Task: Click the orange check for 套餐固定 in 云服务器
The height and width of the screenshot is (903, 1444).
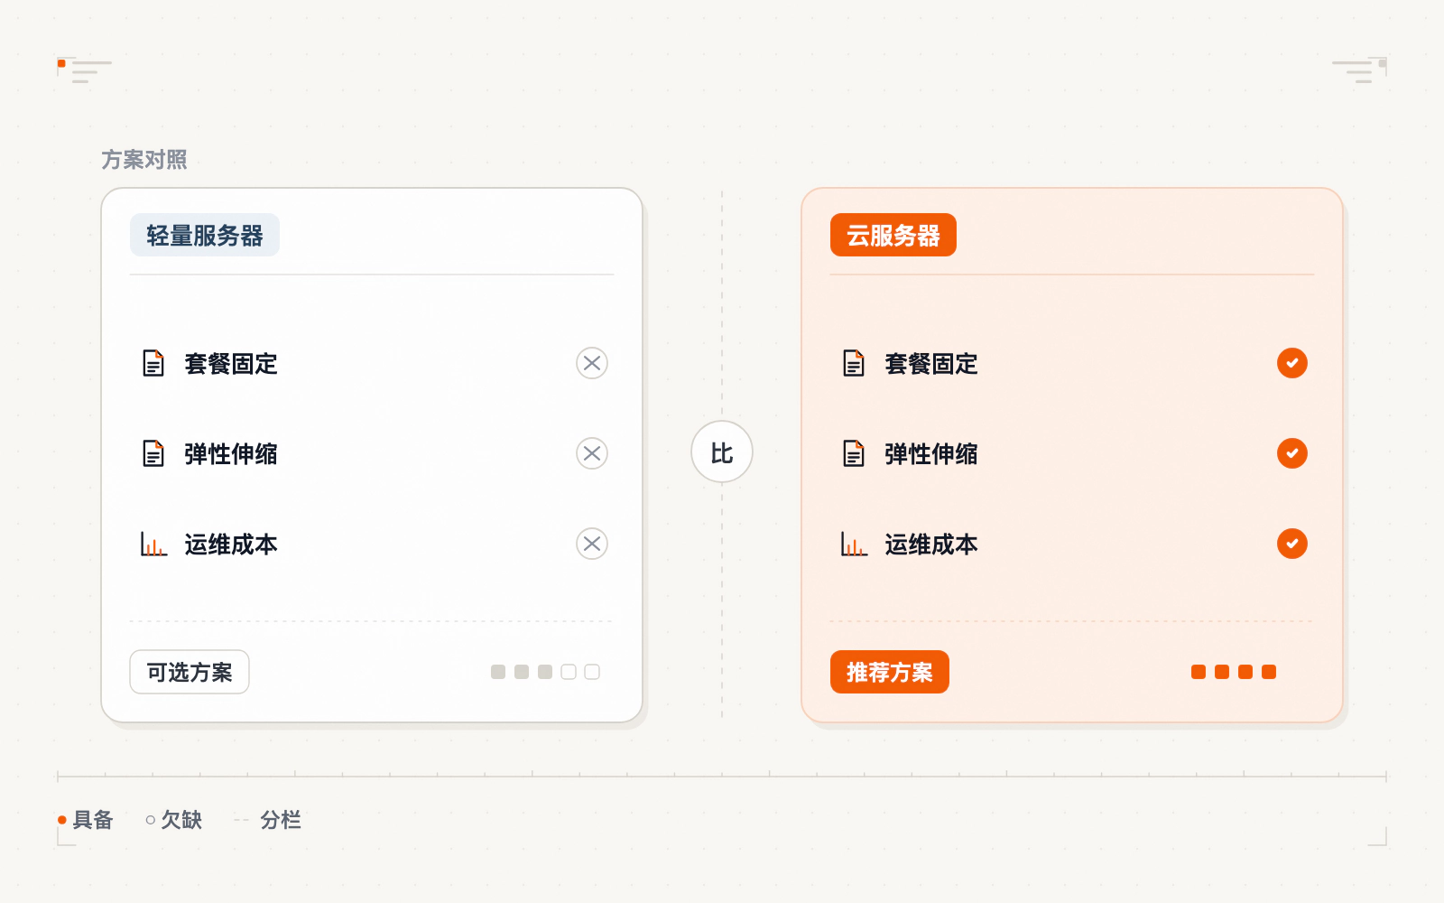Action: [x=1292, y=363]
